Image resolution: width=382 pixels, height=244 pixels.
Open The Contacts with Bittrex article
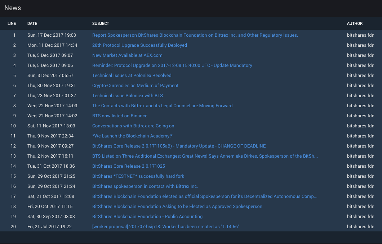tap(162, 106)
